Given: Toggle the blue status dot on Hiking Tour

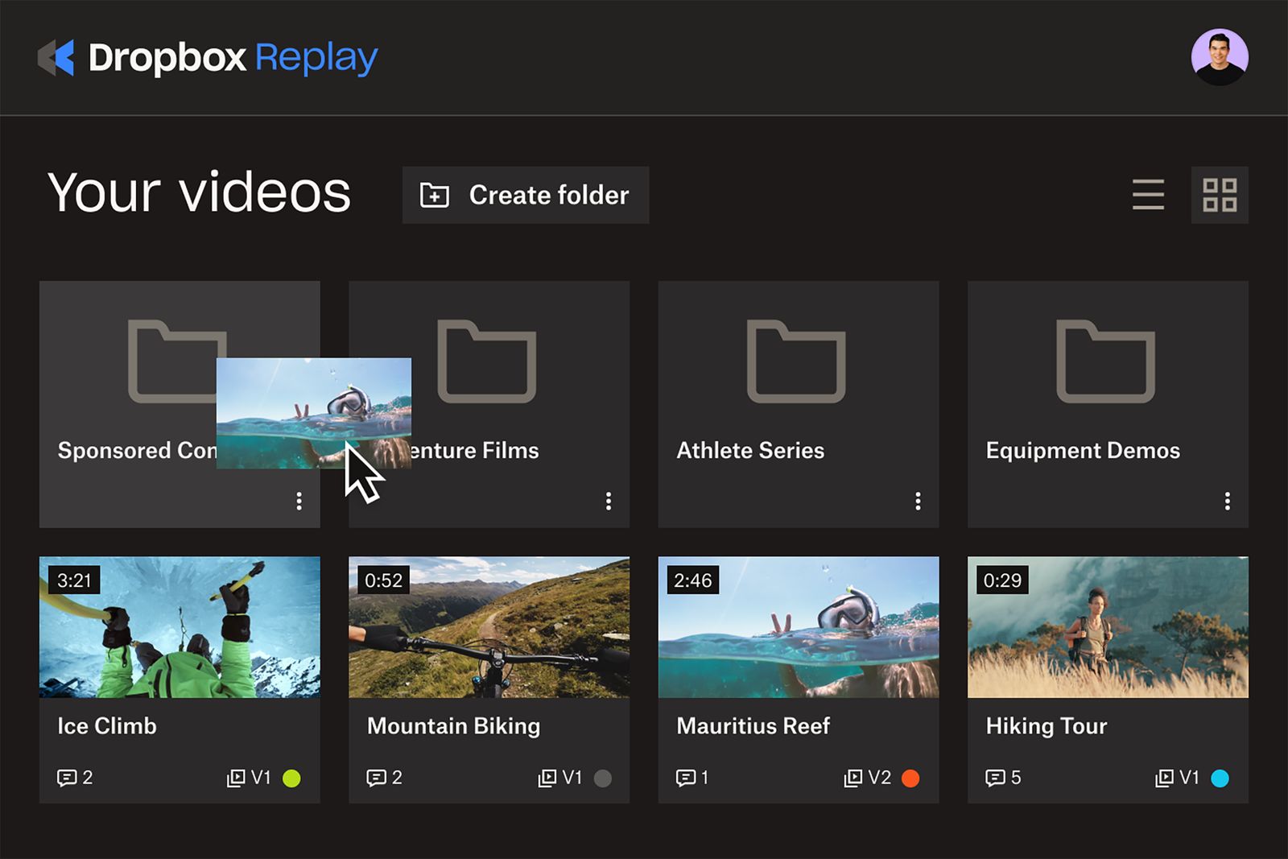Looking at the screenshot, I should point(1222,777).
